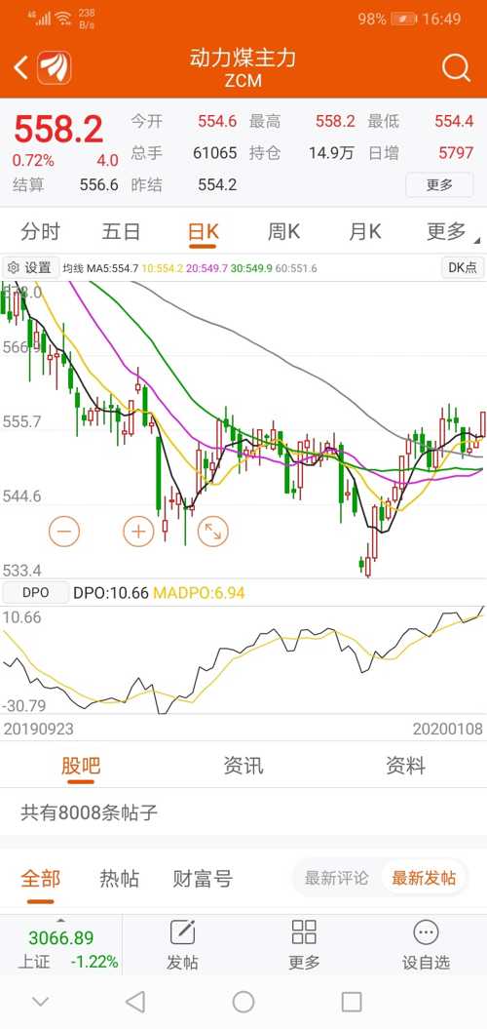Open search with magnifier icon
The height and width of the screenshot is (1029, 487).
456,67
